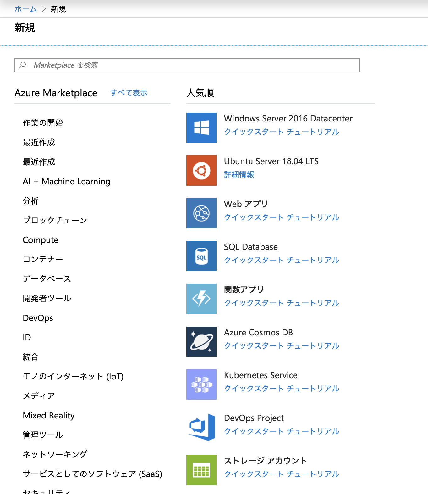The height and width of the screenshot is (494, 428).
Task: Select the Mixed Reality category
Action: 49,416
